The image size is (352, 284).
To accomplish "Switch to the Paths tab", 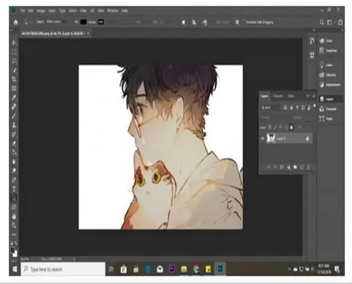I will click(291, 96).
